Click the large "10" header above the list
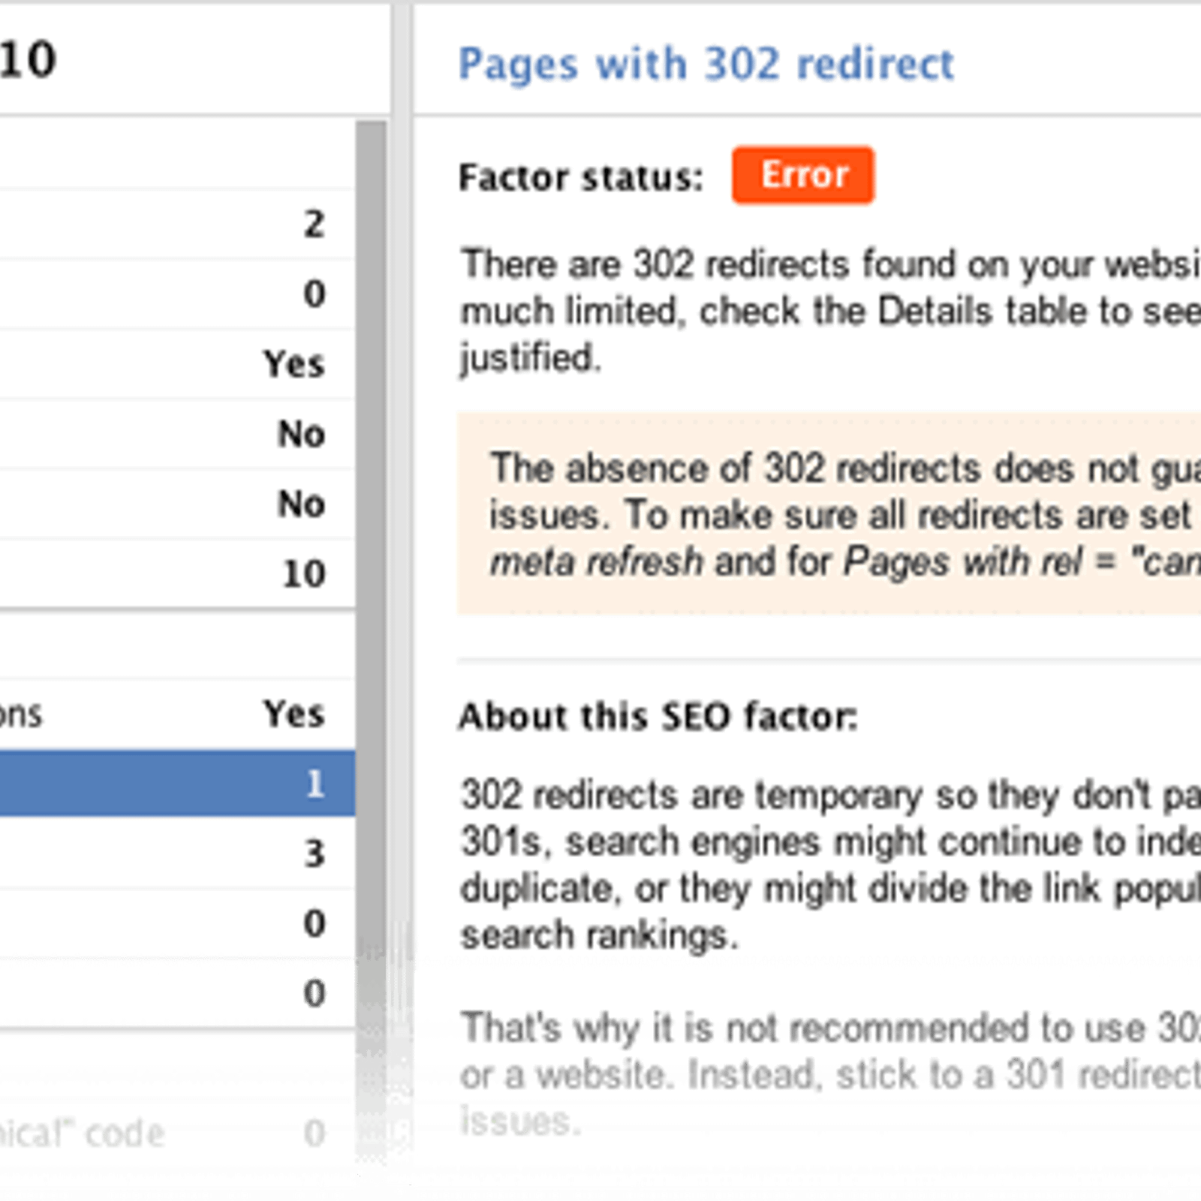Image resolution: width=1201 pixels, height=1201 pixels. pos(28,59)
